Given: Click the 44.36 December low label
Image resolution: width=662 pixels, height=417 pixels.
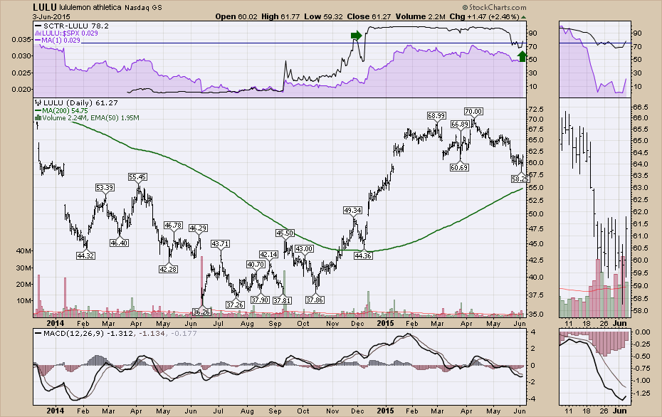Looking at the screenshot, I should 363,255.
